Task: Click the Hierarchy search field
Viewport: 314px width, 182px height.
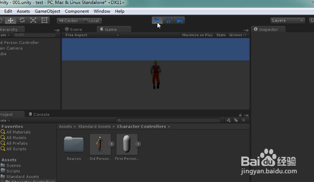Action: tap(34, 35)
